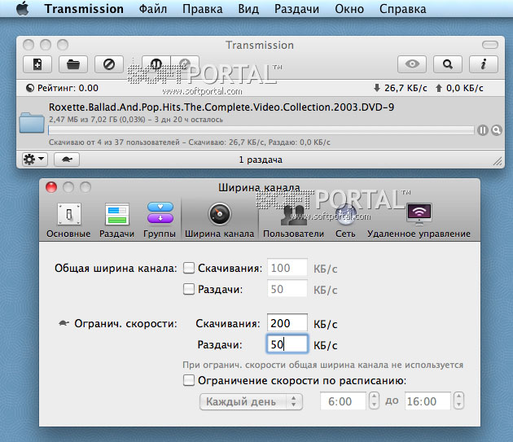Adjust the 16:00 end time stepper

(x=458, y=400)
